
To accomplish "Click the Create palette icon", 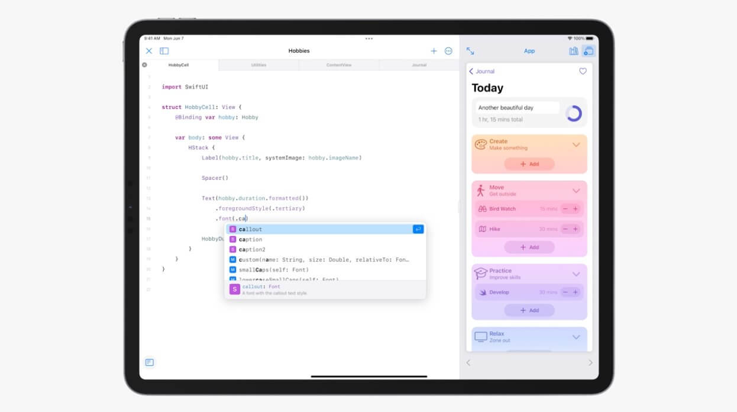I will coord(480,144).
